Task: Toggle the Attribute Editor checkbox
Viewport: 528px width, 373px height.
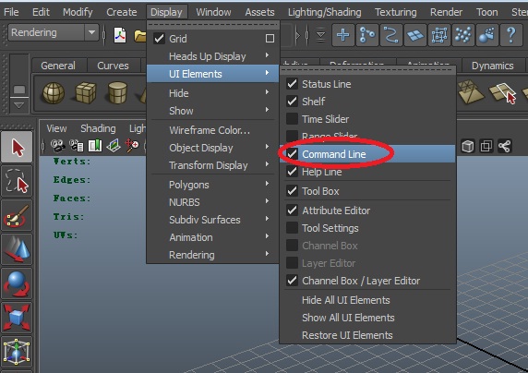Action: coord(292,211)
